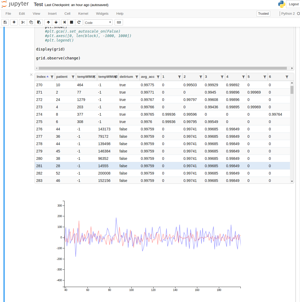Open the filter for the avg_acc column
Viewport: 300px width, 302px height.
(x=158, y=77)
